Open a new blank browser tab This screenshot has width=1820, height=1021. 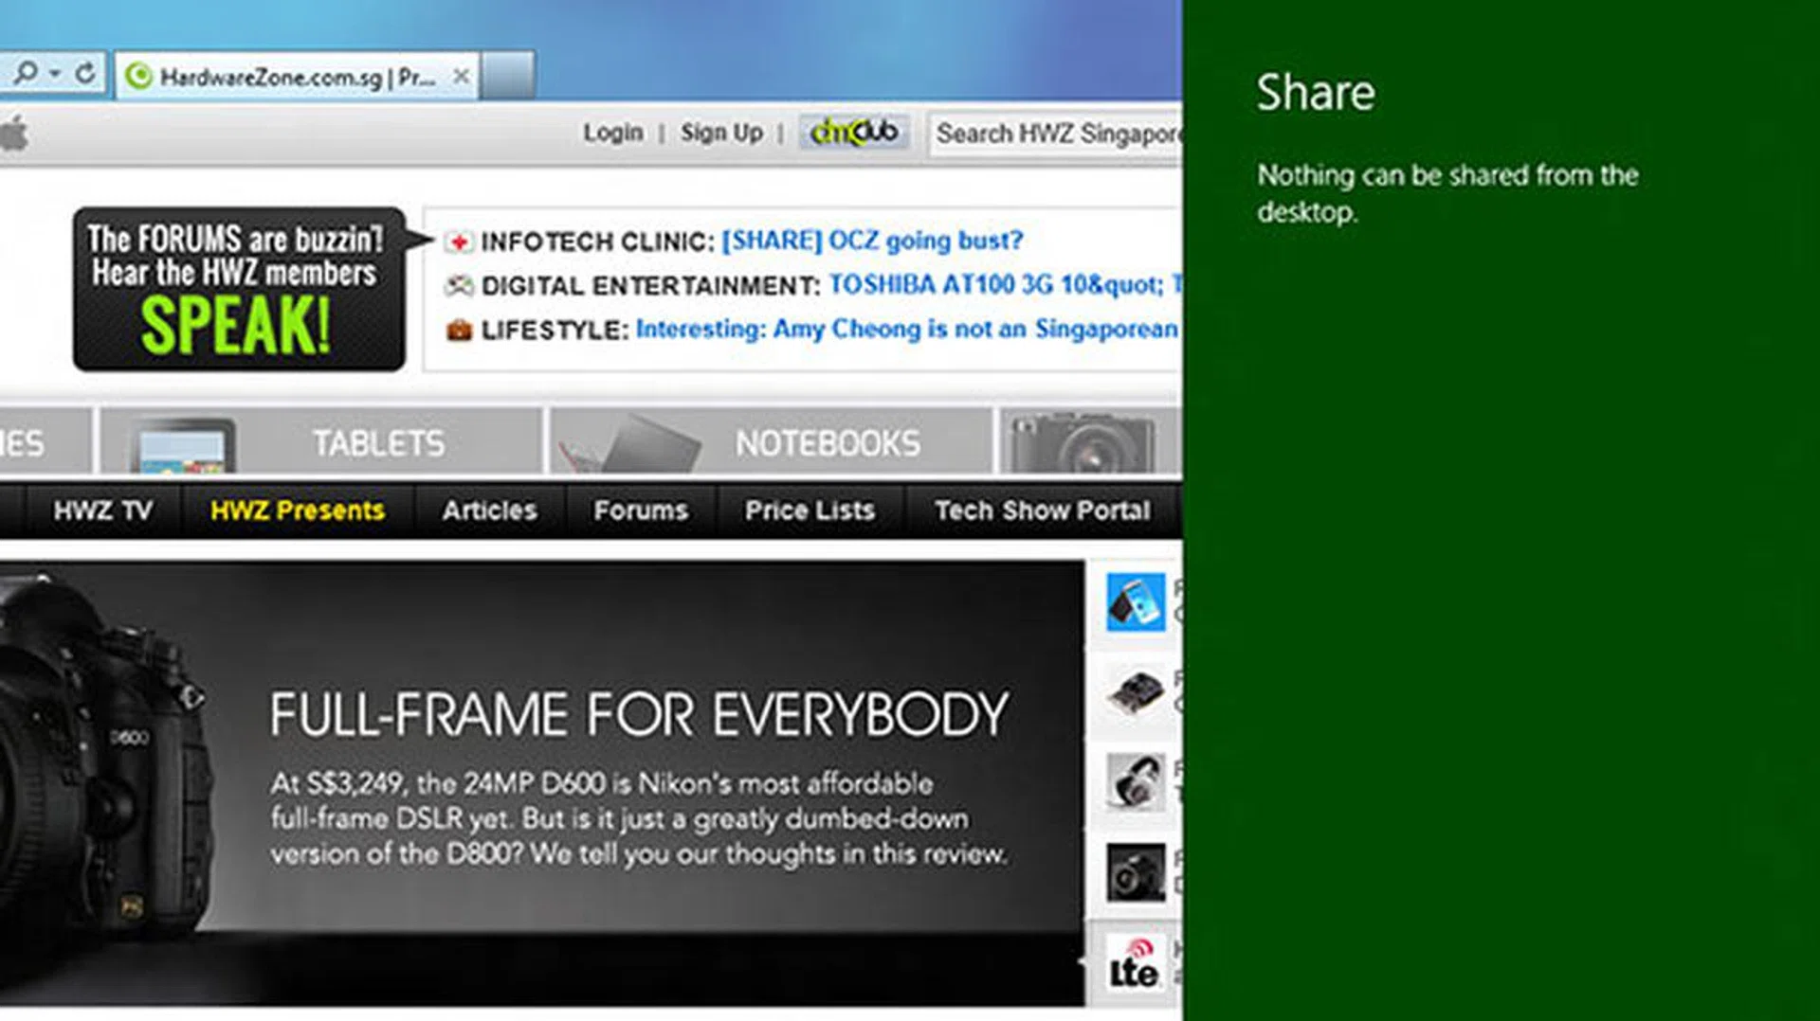(508, 76)
